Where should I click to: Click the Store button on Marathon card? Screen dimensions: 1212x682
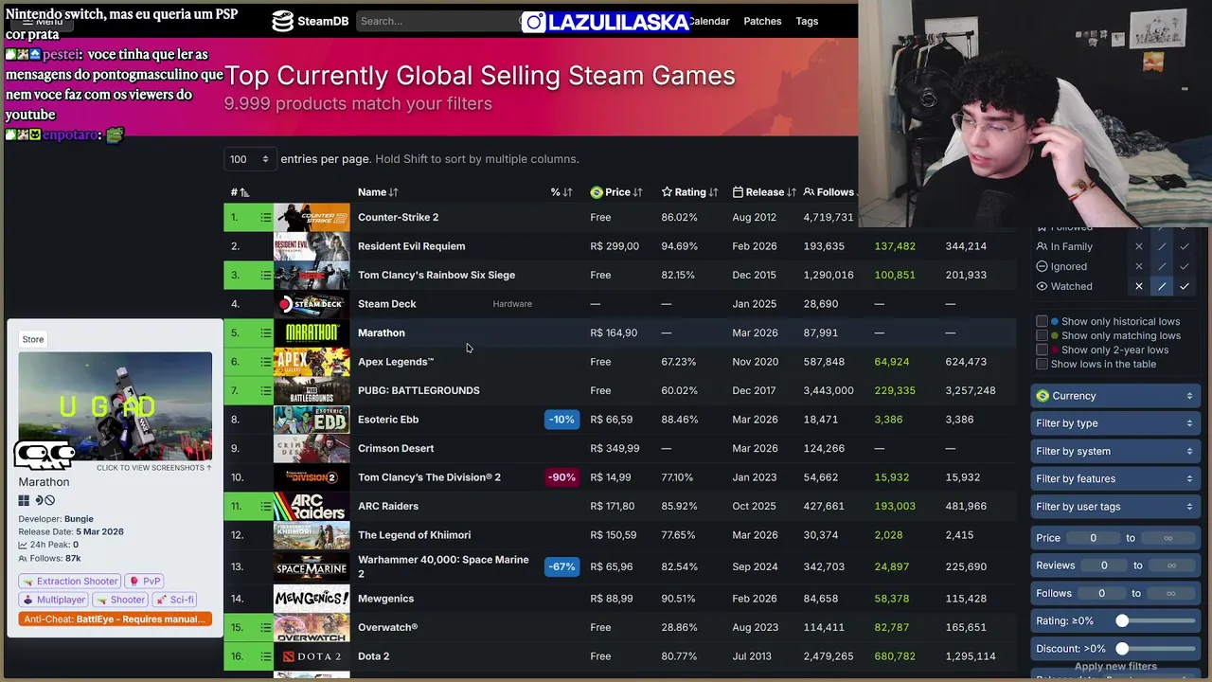(x=33, y=339)
